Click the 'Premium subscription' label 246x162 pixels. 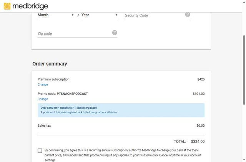[53, 79]
